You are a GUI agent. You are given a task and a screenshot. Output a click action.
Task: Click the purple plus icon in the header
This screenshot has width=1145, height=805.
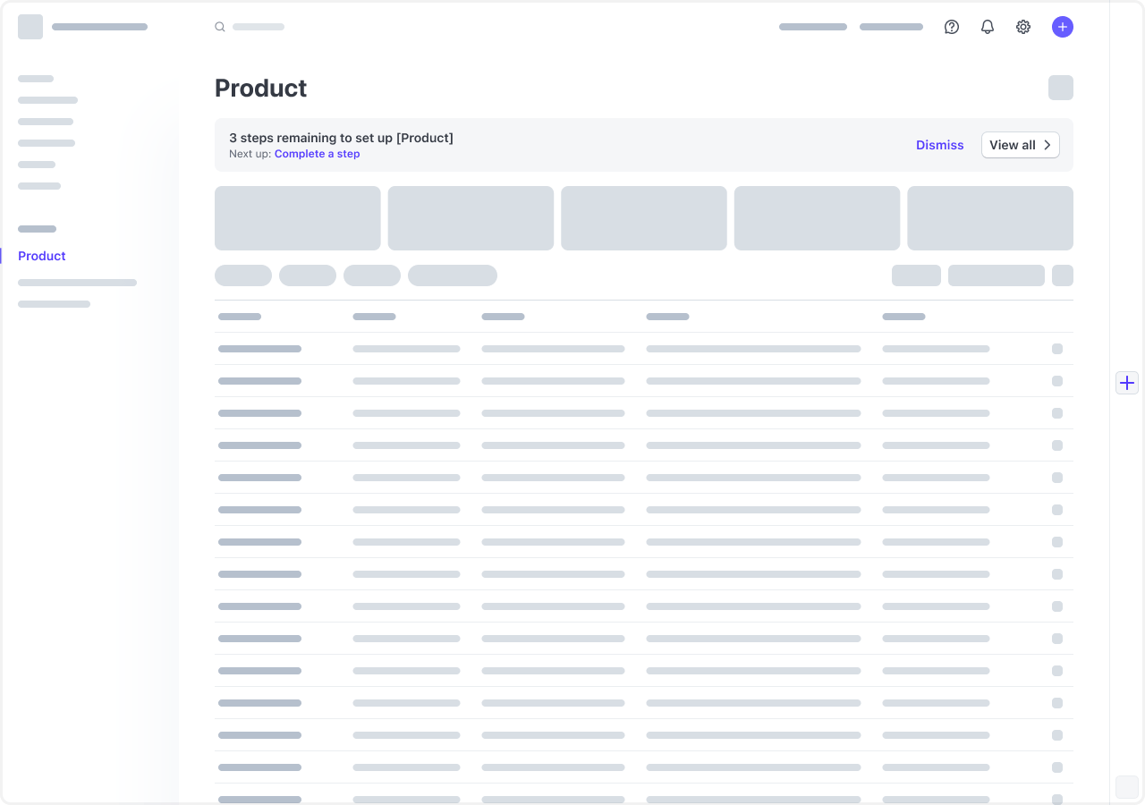(1062, 27)
